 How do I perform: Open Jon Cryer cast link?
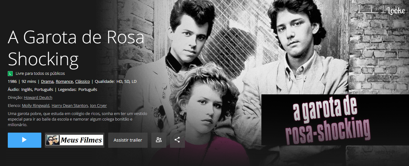click(98, 105)
